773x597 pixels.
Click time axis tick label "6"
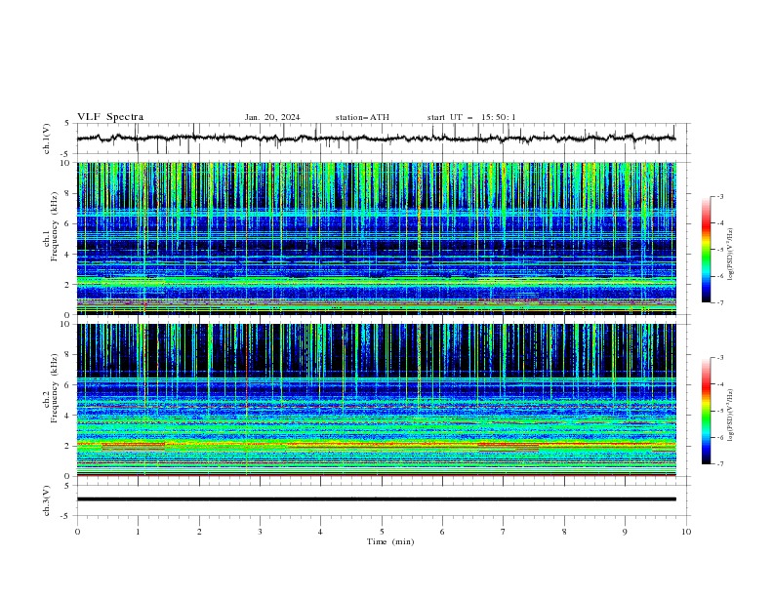pyautogui.click(x=442, y=532)
